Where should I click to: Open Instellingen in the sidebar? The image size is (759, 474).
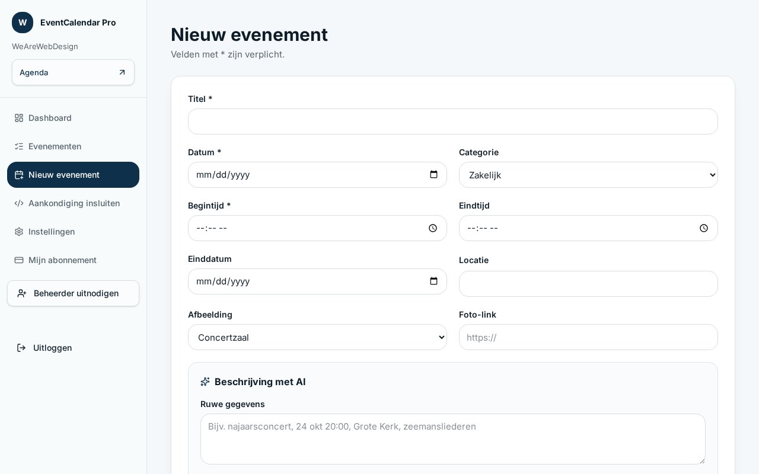pyautogui.click(x=73, y=232)
